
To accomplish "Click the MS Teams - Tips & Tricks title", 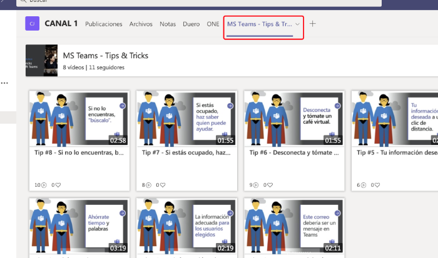I will point(106,56).
